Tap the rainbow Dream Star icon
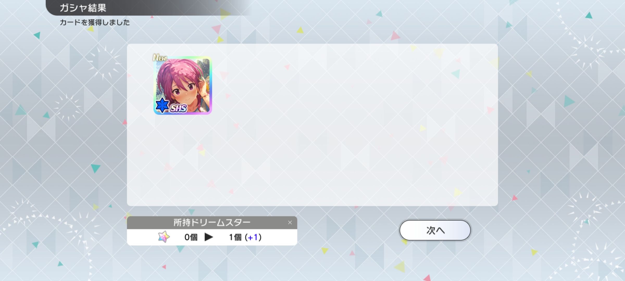 click(x=164, y=237)
